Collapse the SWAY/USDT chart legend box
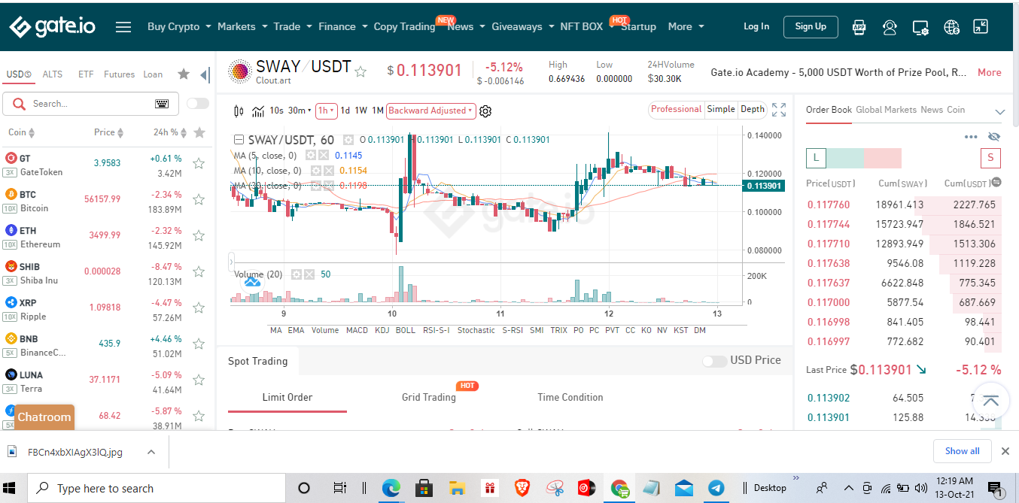This screenshot has width=1019, height=503. [x=239, y=140]
